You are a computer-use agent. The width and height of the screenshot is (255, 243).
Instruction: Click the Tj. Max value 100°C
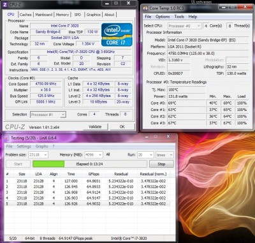tap(186, 90)
